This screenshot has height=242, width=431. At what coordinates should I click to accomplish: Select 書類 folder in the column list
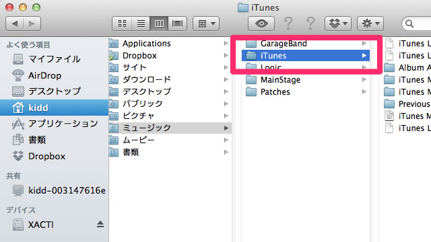[170, 153]
